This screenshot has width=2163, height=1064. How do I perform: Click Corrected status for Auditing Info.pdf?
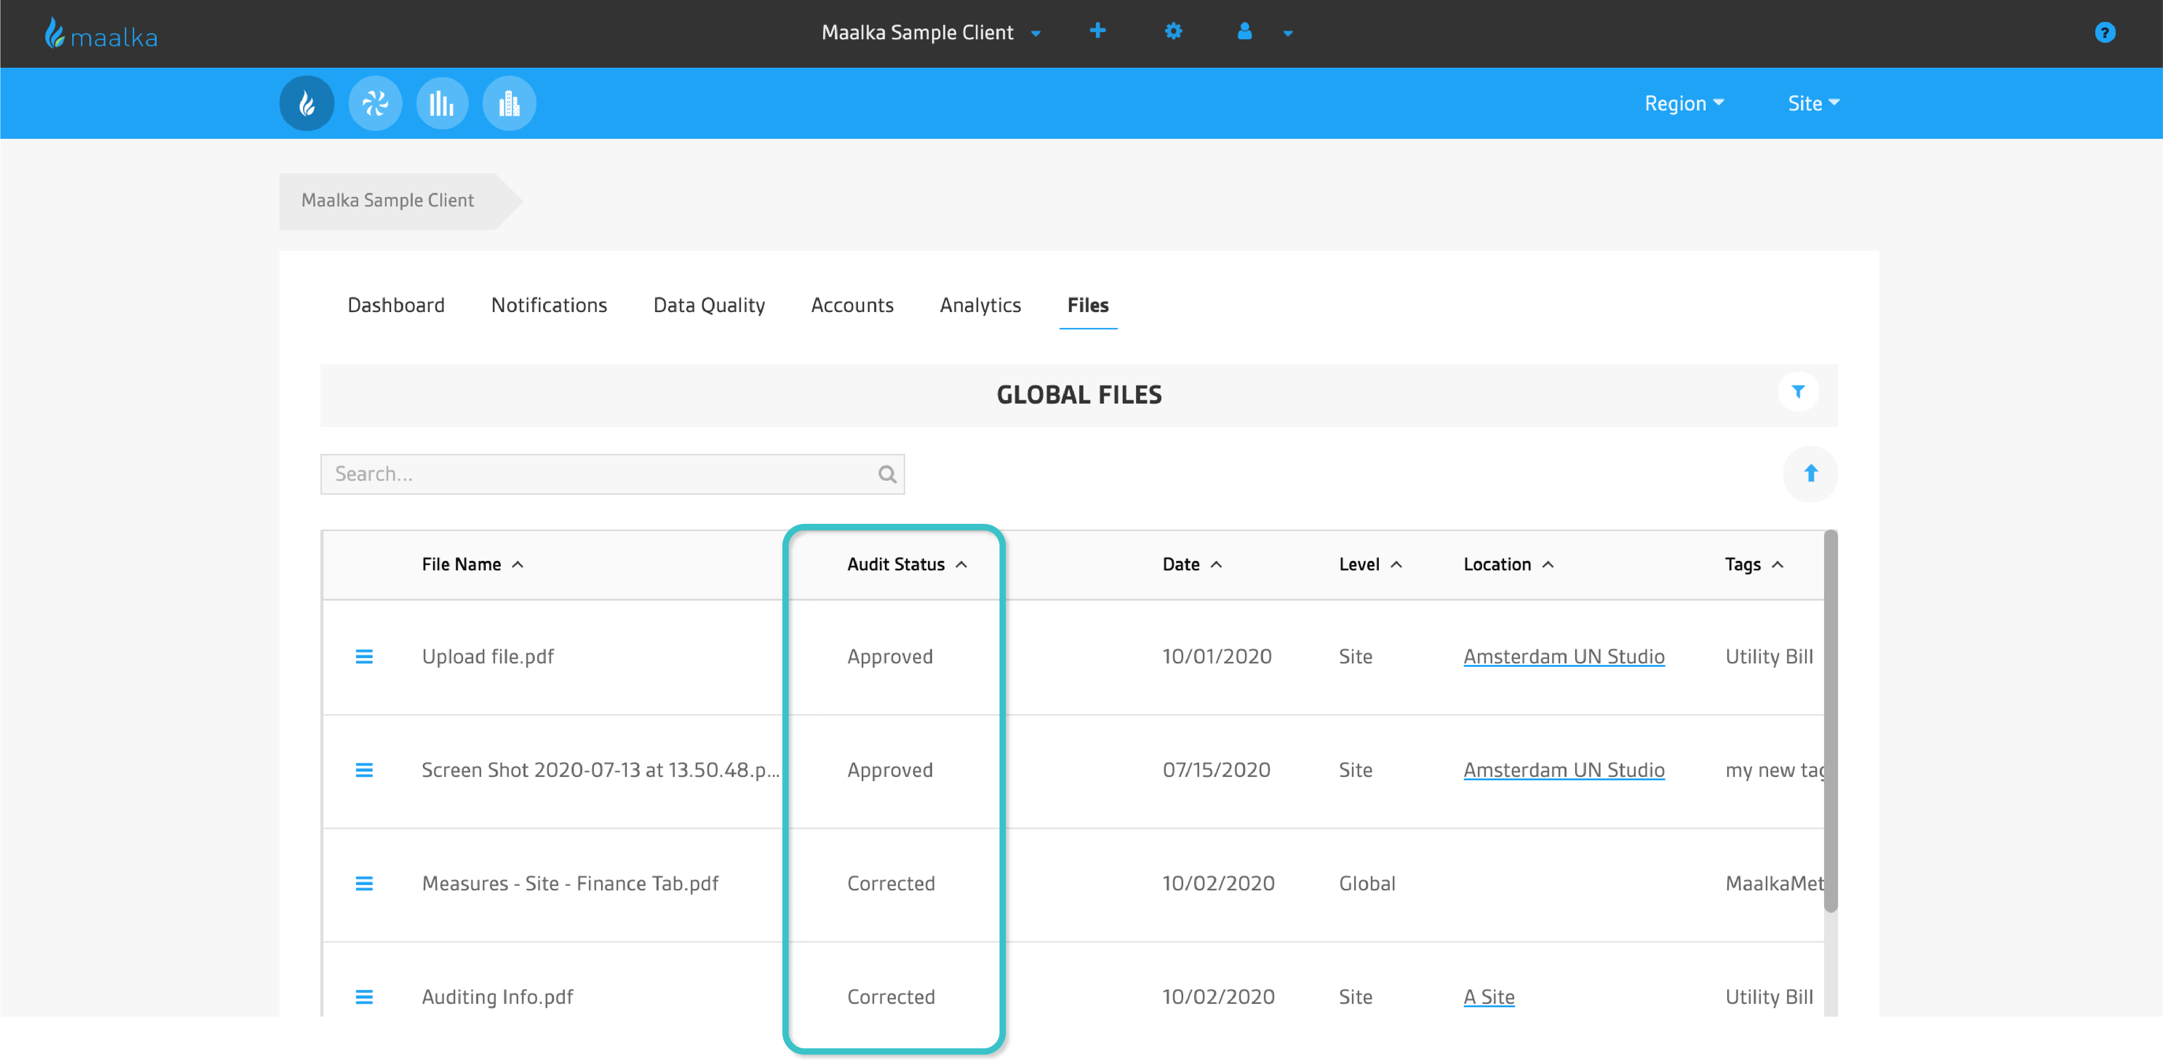pyautogui.click(x=890, y=997)
